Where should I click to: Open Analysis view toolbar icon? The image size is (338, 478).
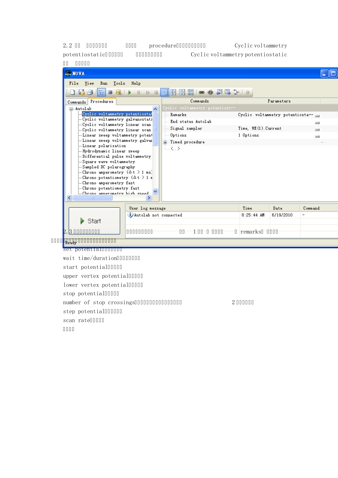pos(119,92)
